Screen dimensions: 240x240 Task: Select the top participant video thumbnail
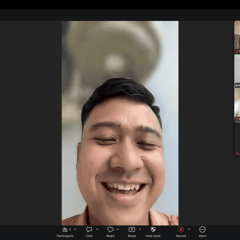[237, 37]
